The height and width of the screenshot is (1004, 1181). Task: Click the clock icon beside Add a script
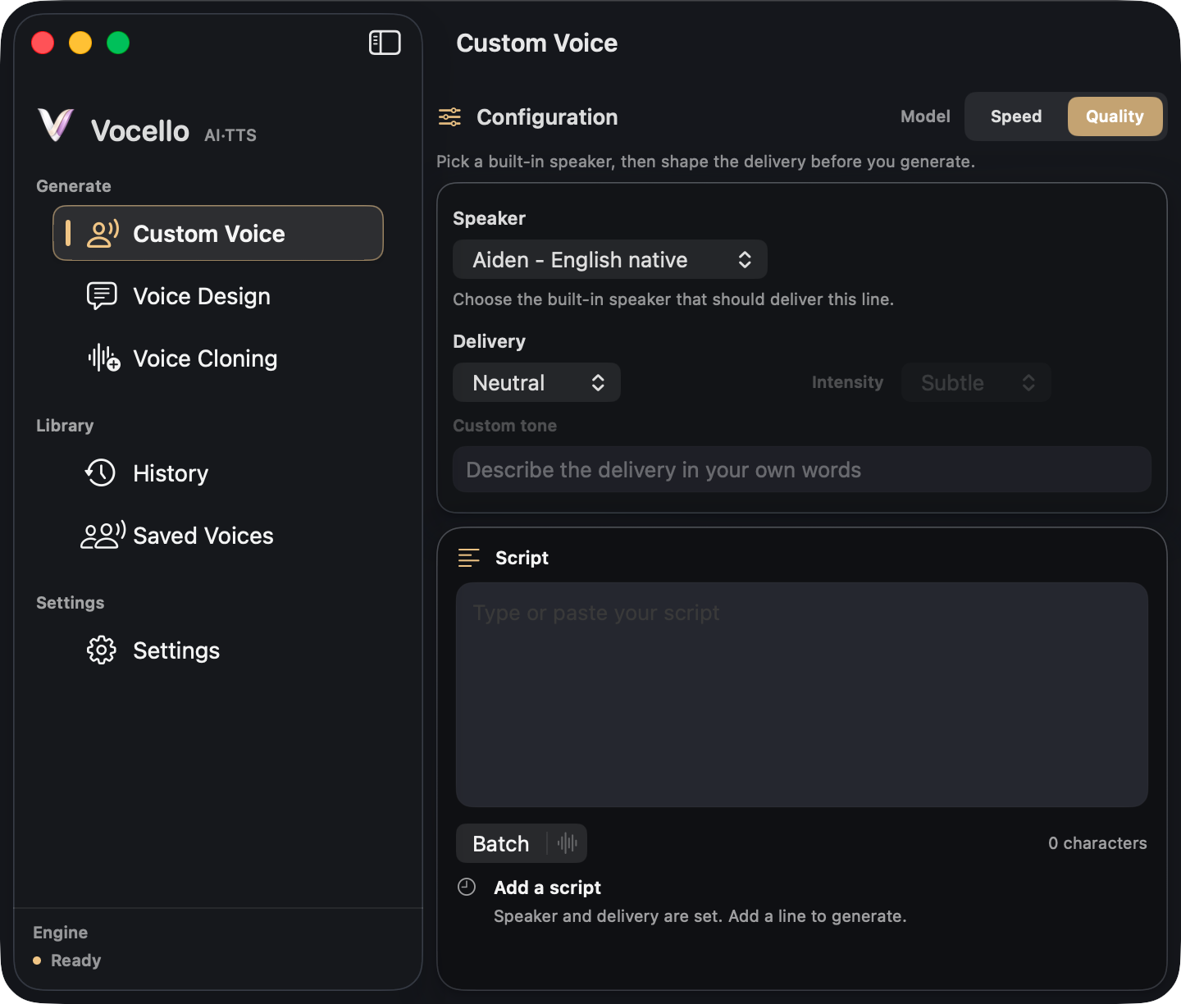pos(467,887)
